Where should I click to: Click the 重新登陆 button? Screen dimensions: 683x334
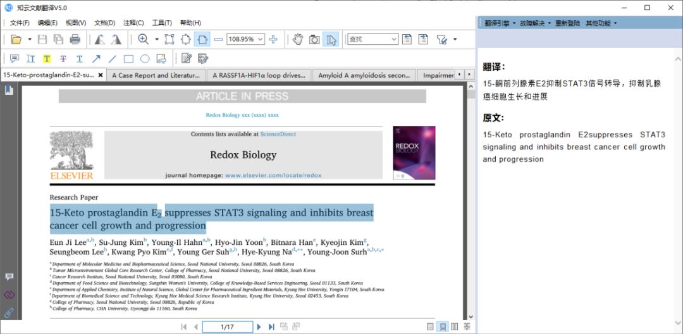coord(567,23)
